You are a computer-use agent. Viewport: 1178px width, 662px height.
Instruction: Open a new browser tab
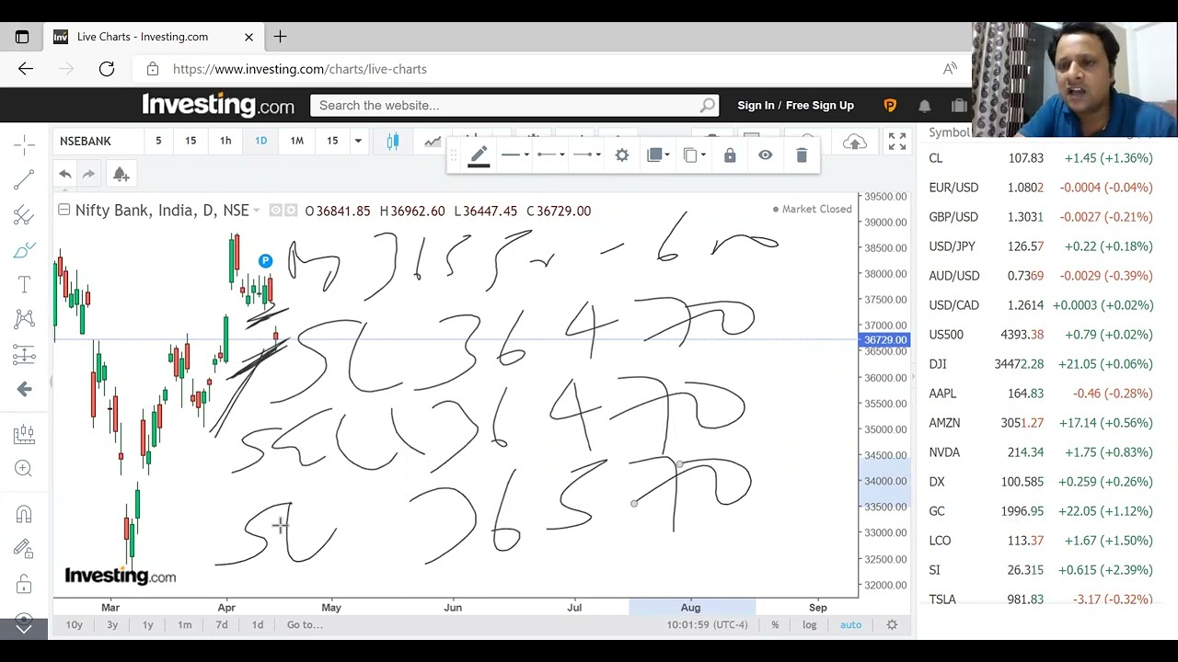click(280, 37)
